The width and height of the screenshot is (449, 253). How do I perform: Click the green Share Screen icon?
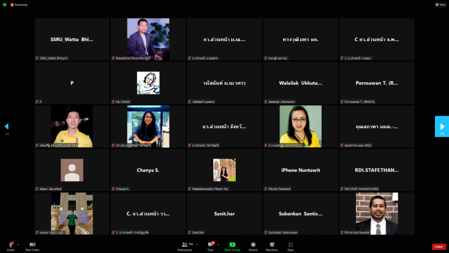(x=232, y=246)
